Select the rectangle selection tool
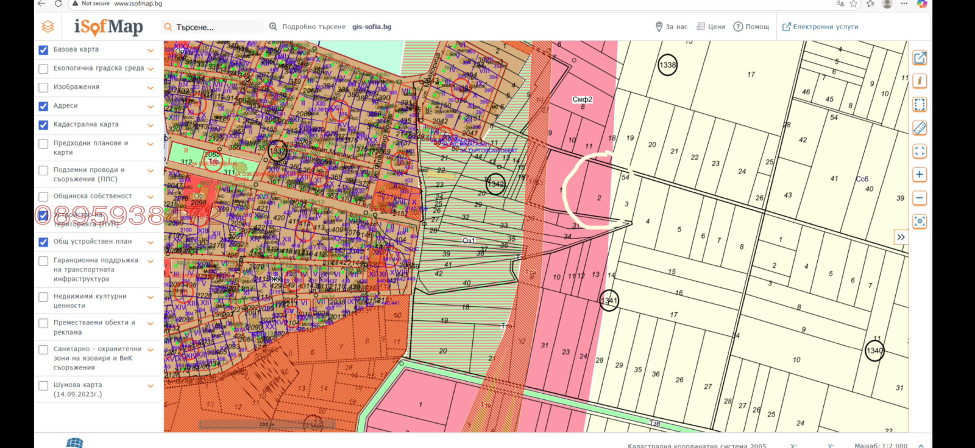 920,105
